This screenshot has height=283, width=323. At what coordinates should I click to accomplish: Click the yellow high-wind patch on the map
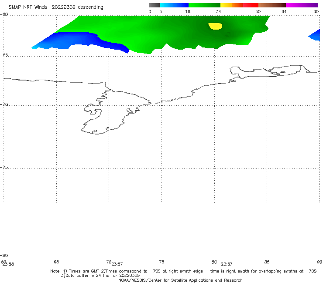coord(215,26)
